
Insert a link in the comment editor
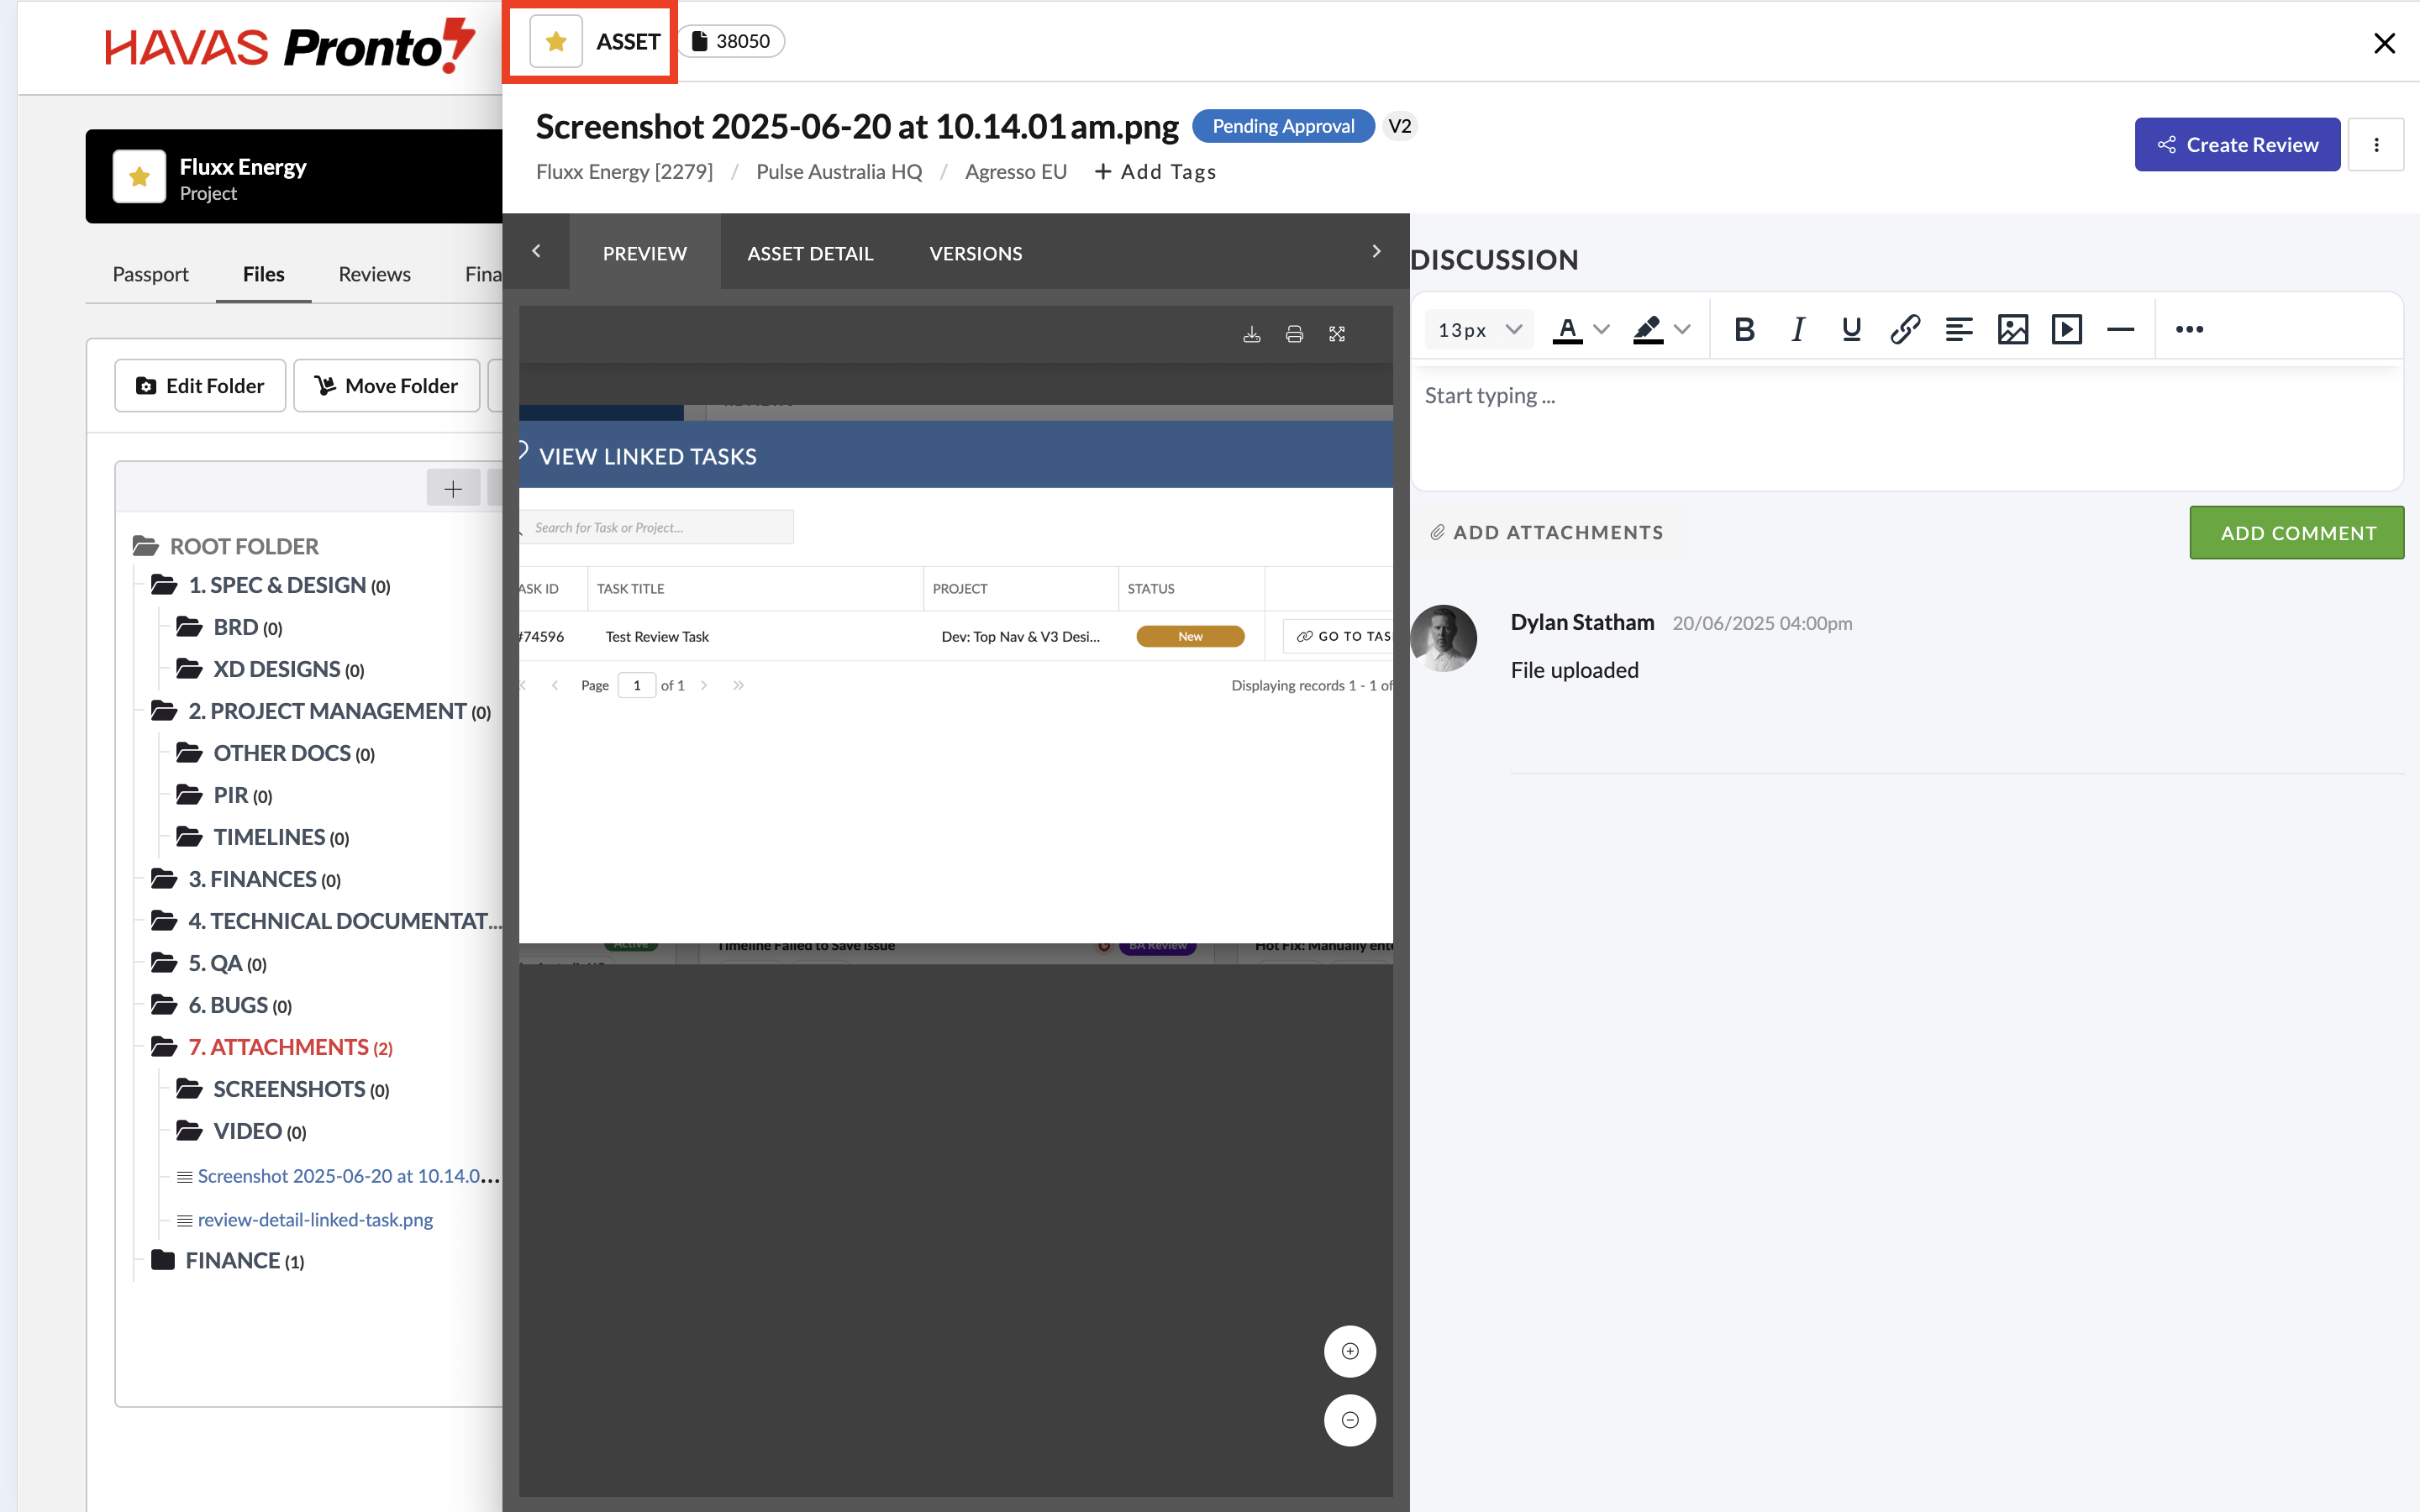coord(1904,329)
